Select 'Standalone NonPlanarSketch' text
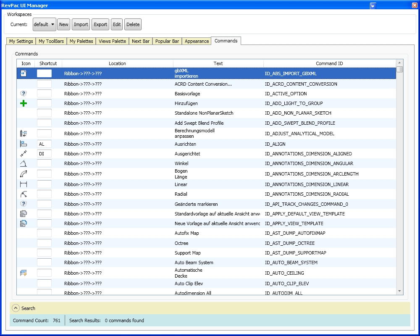 coord(204,113)
